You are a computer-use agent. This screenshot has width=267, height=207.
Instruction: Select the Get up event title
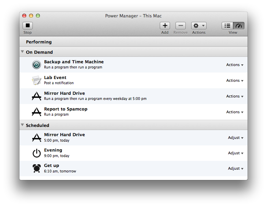[x=52, y=166]
